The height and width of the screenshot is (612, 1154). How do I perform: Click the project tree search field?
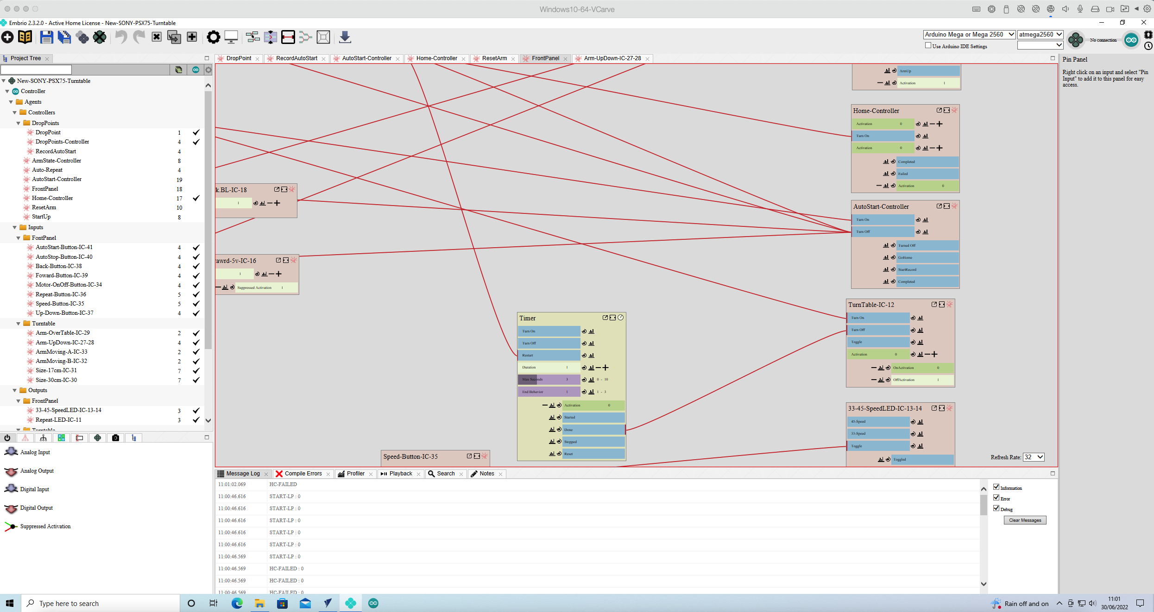[36, 69]
